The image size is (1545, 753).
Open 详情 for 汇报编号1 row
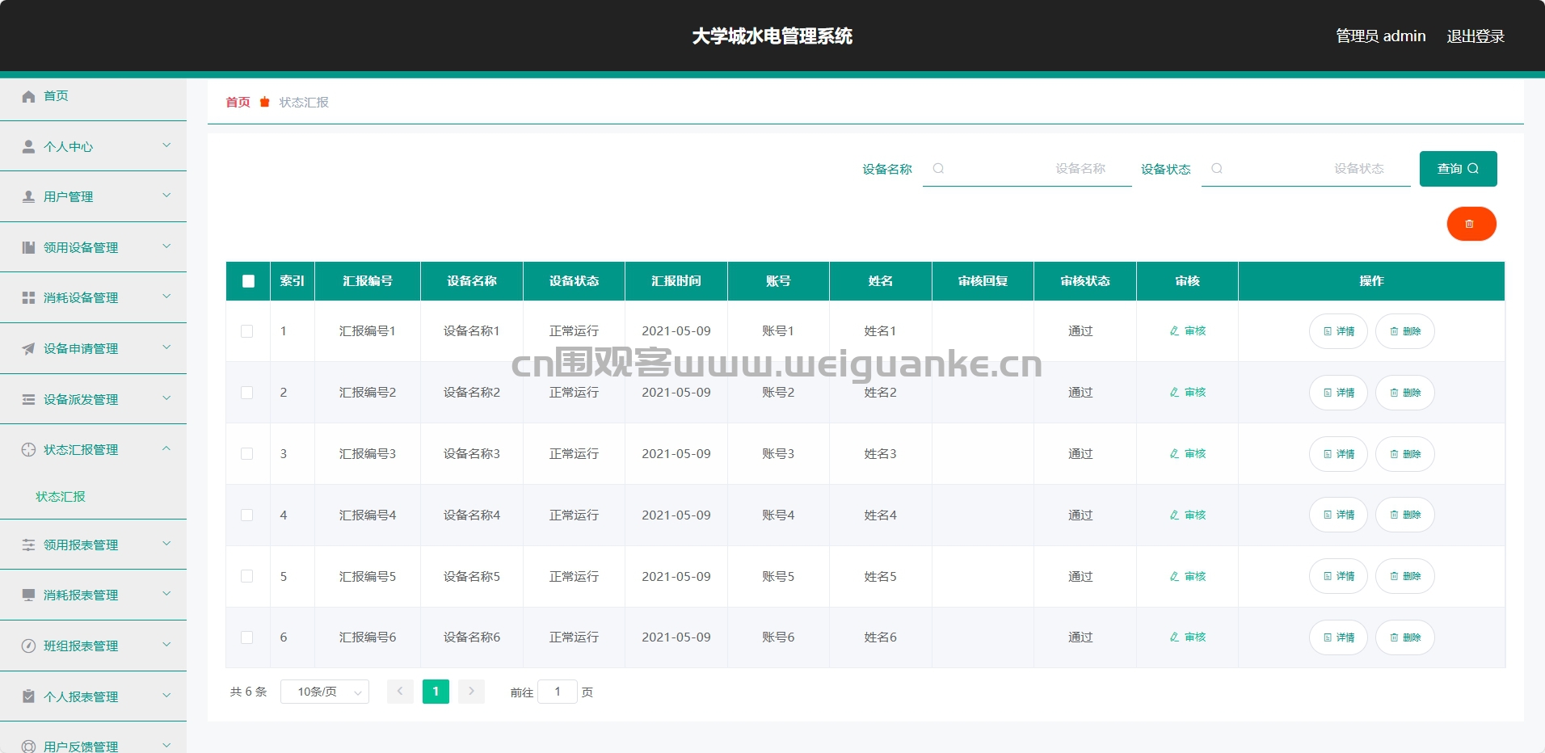(1338, 331)
